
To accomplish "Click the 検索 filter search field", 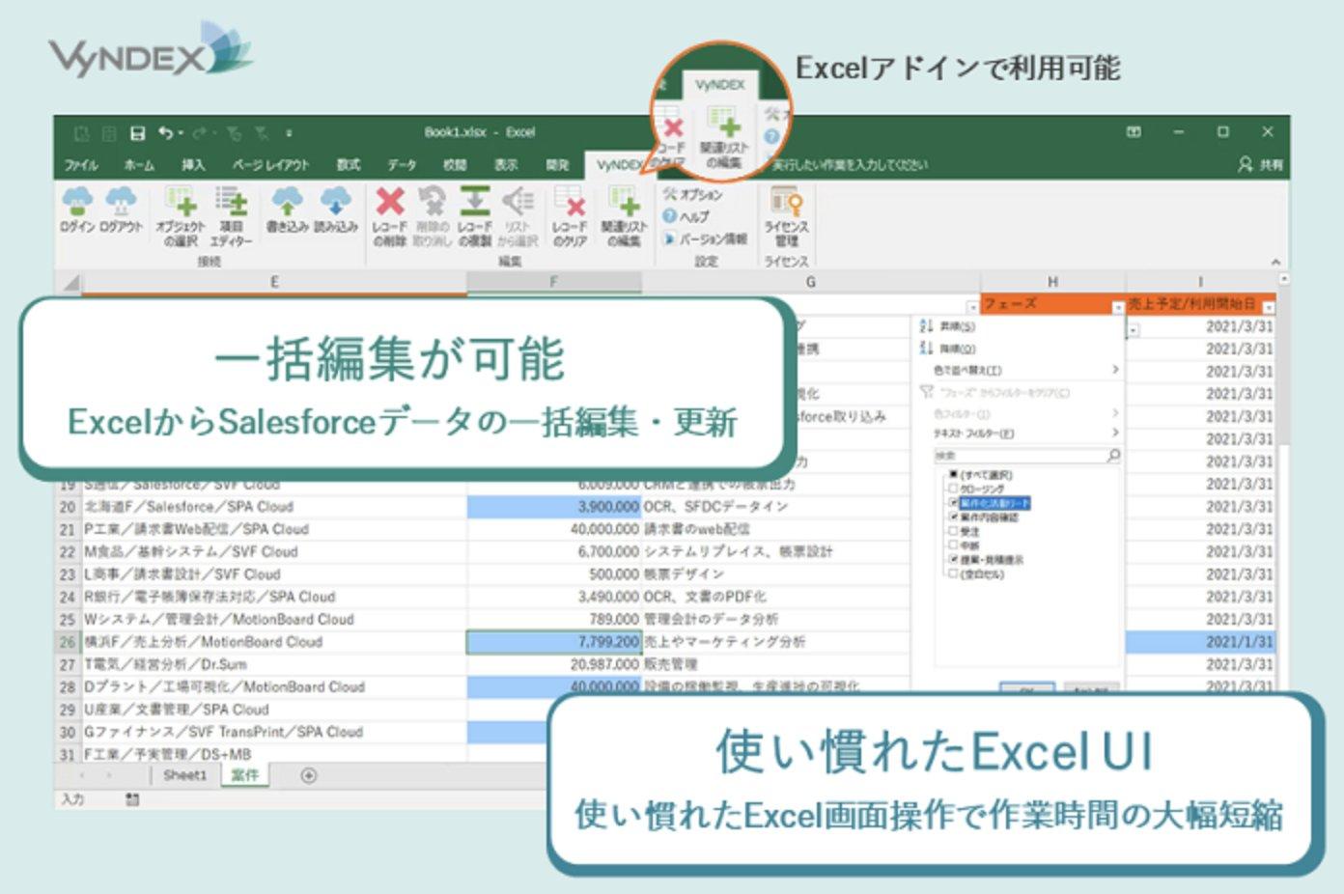I will pos(1027,455).
